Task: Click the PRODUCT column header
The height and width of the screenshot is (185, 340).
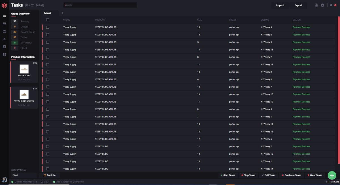Action: [x=100, y=20]
